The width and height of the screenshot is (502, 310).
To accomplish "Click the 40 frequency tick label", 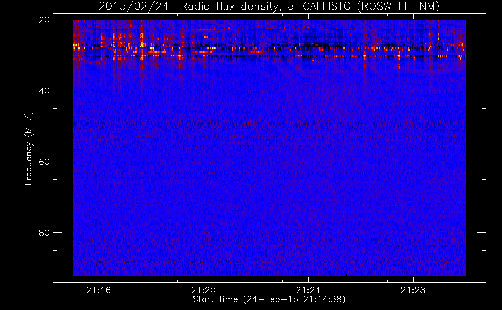I will 44,91.
